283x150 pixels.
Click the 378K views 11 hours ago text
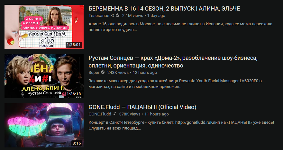(x=144, y=114)
